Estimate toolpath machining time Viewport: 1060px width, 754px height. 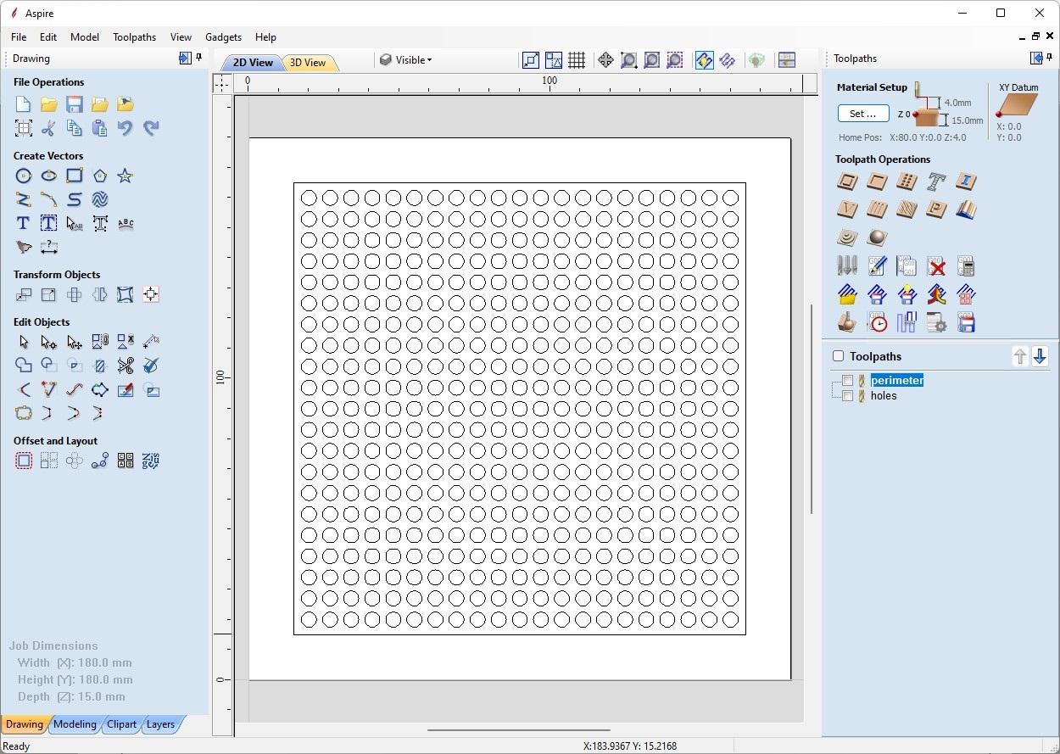tap(877, 322)
